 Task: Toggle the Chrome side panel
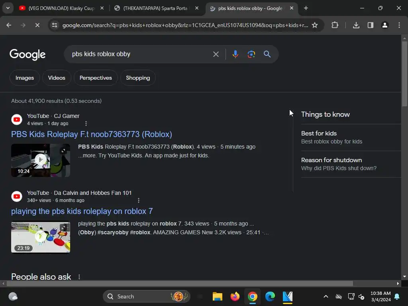(x=371, y=25)
